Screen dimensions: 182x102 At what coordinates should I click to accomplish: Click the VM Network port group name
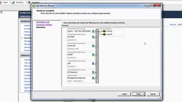click(72, 72)
